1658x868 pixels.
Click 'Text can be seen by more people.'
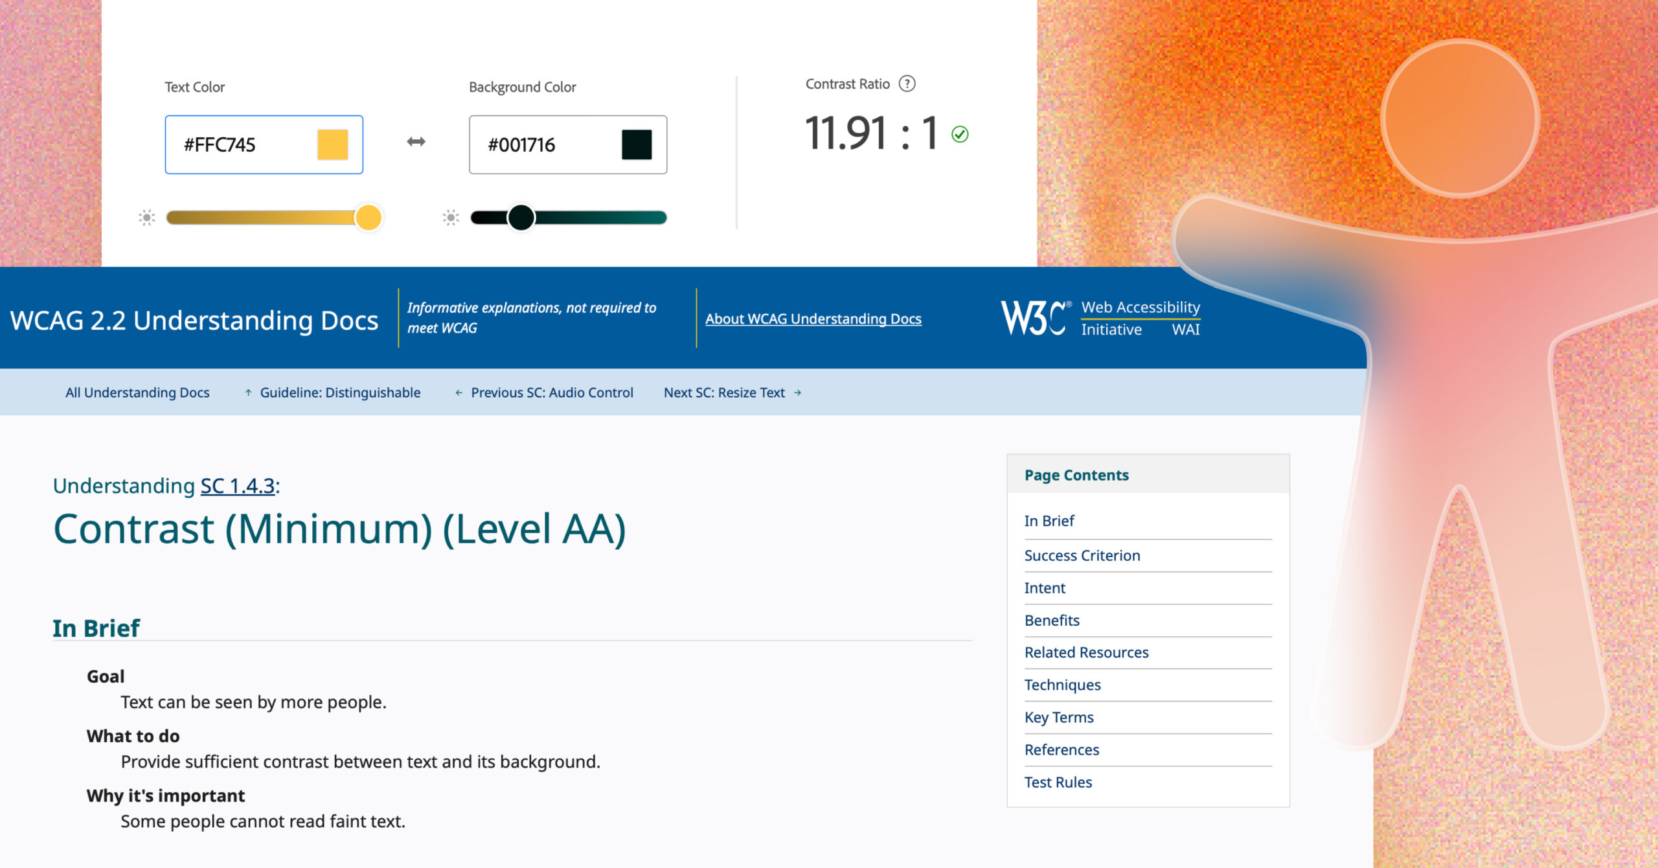click(x=253, y=703)
